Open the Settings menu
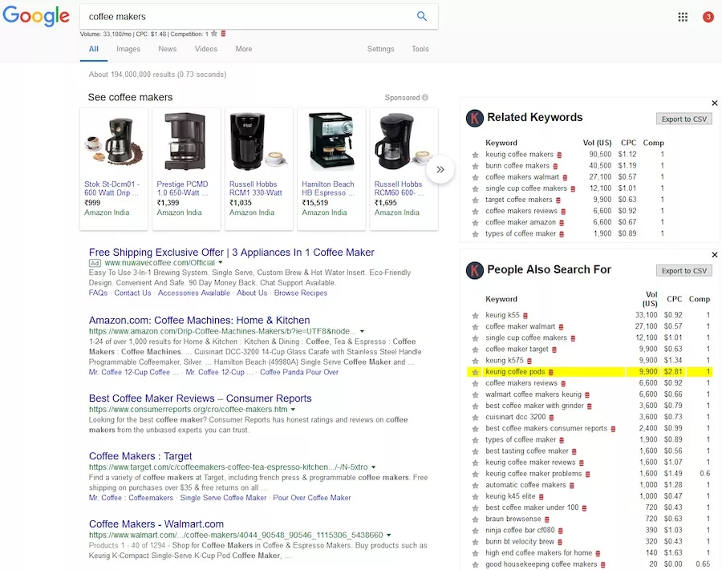 pyautogui.click(x=380, y=49)
